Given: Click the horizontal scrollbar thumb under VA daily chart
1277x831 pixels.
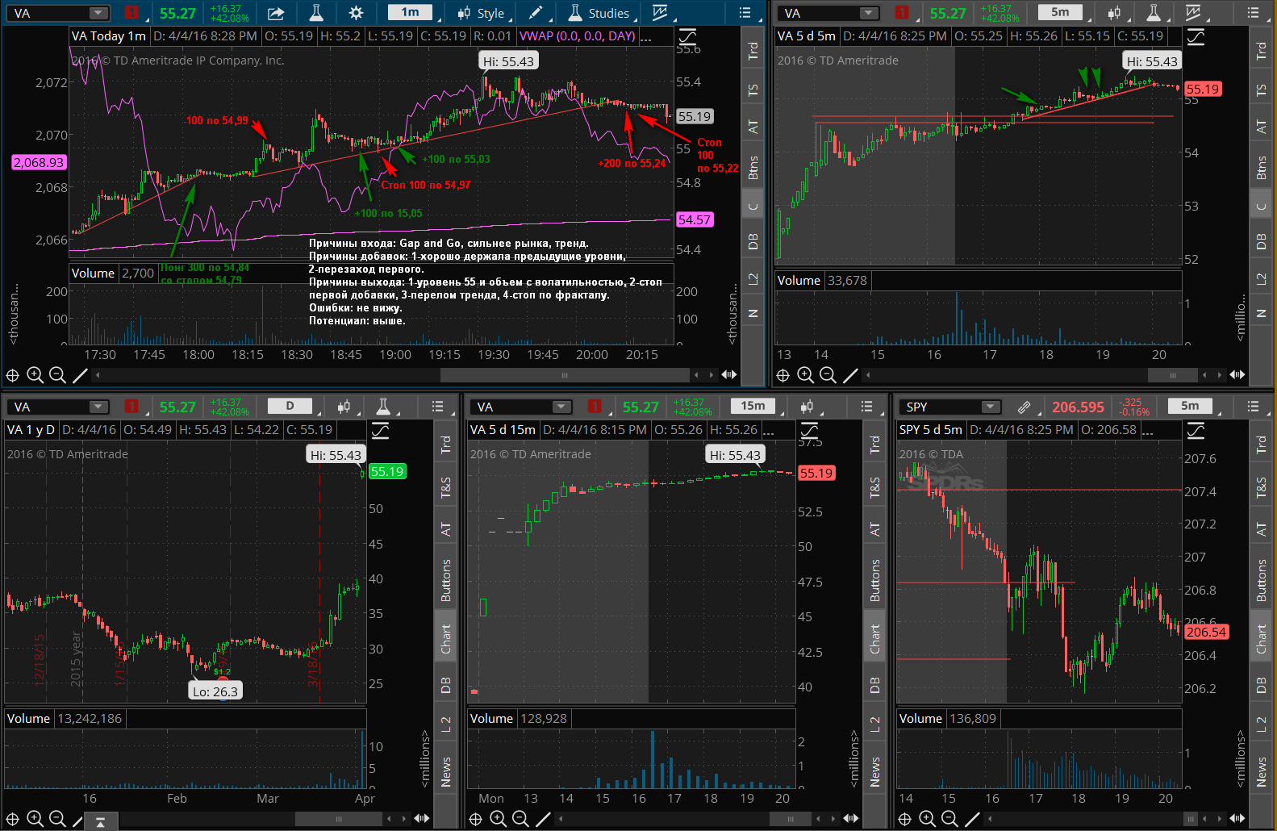Looking at the screenshot, I should 339,819.
